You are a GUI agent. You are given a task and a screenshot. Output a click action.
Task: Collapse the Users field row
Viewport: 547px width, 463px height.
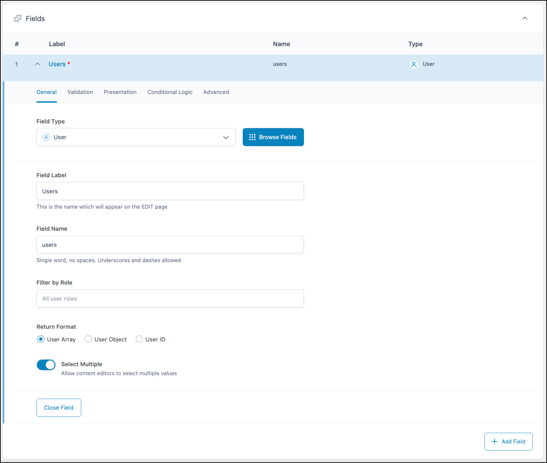click(37, 64)
